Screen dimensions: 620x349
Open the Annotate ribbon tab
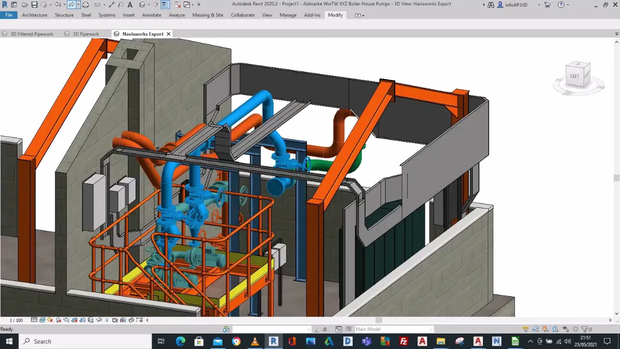[152, 15]
